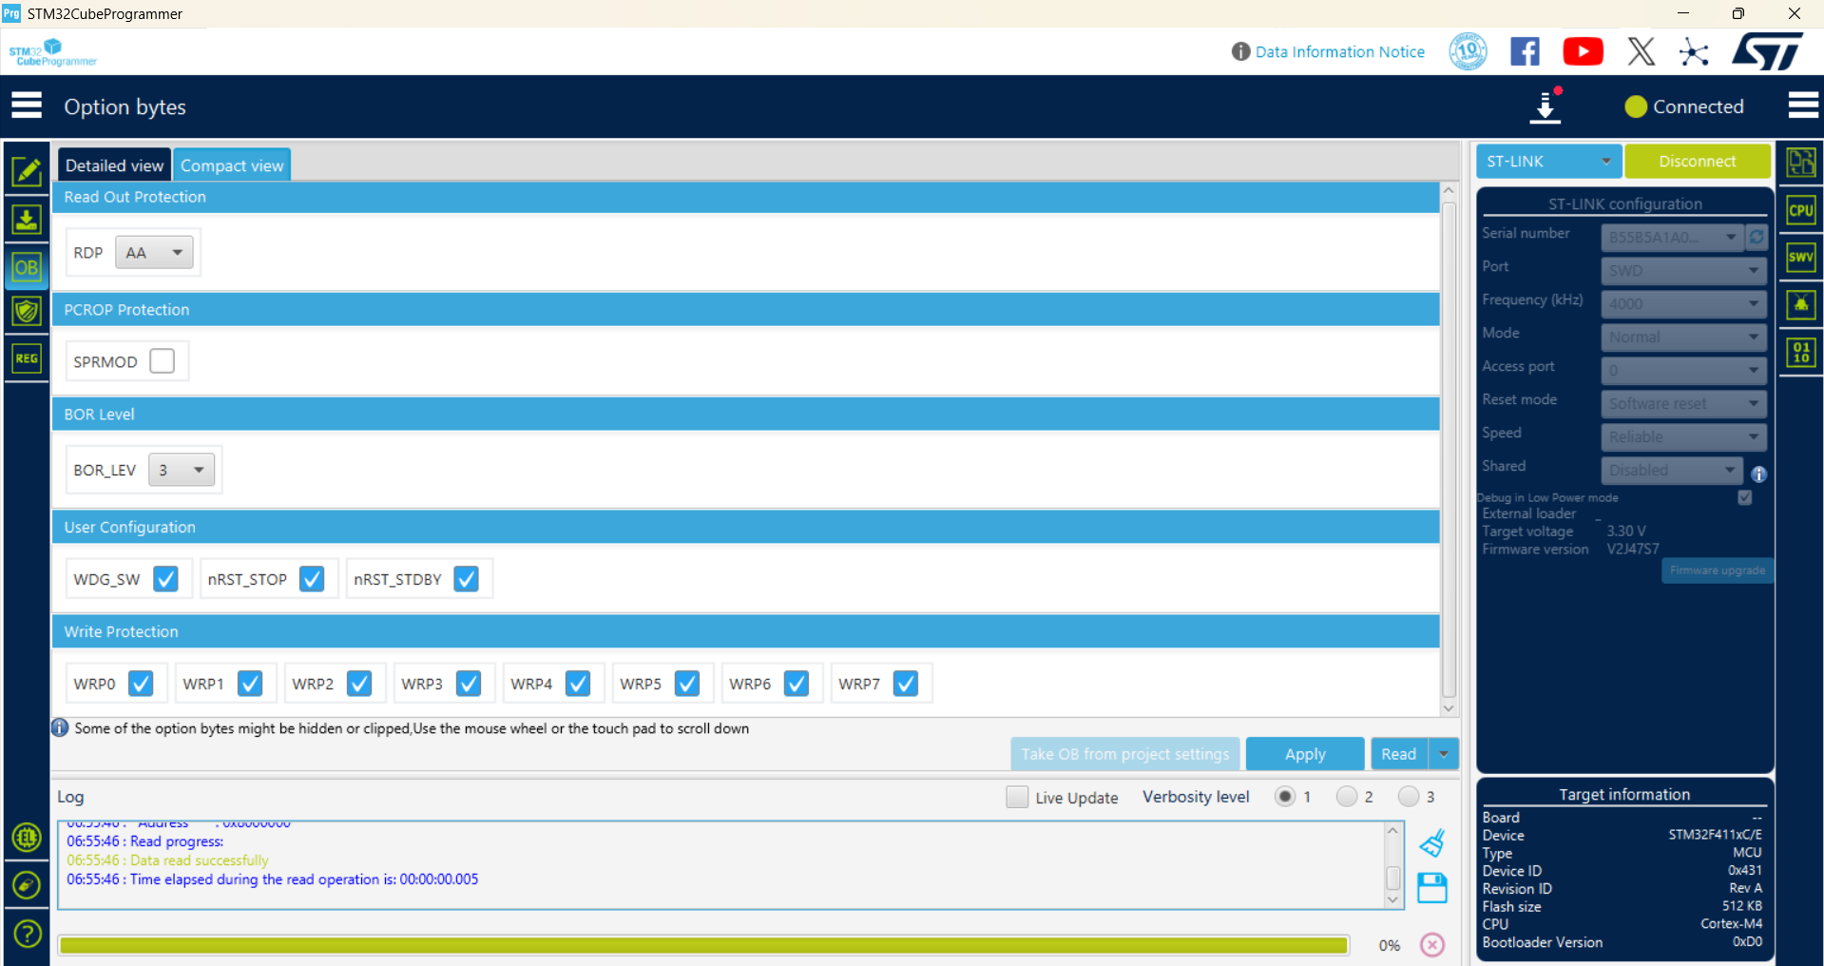Image resolution: width=1824 pixels, height=966 pixels.
Task: Uncheck the WDG_SW checkbox
Action: point(165,579)
